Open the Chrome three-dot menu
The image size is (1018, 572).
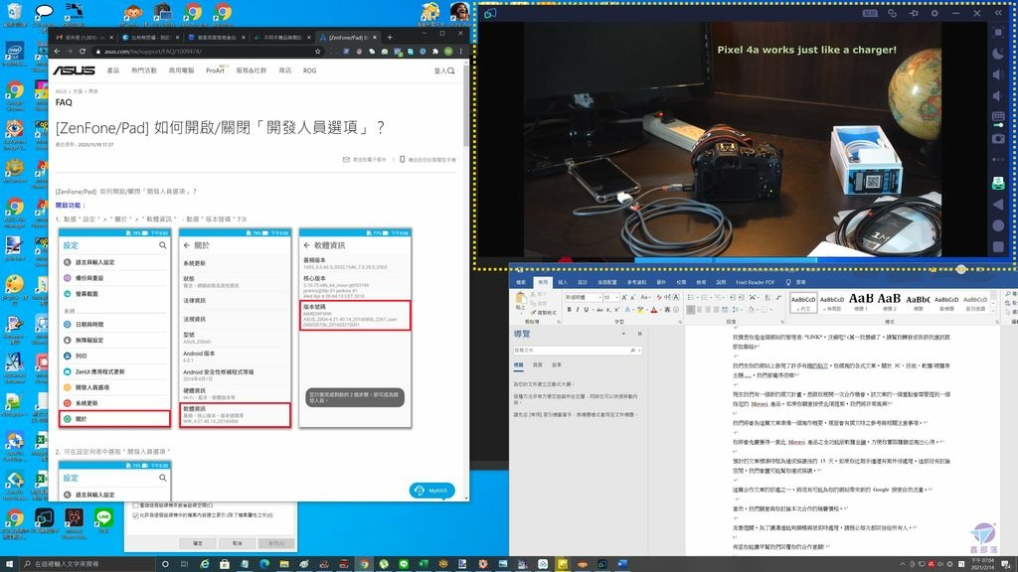pos(461,52)
